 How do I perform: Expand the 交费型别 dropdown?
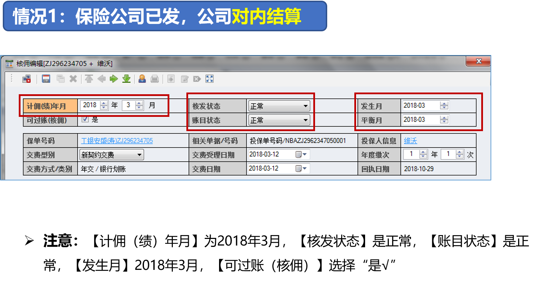click(139, 155)
